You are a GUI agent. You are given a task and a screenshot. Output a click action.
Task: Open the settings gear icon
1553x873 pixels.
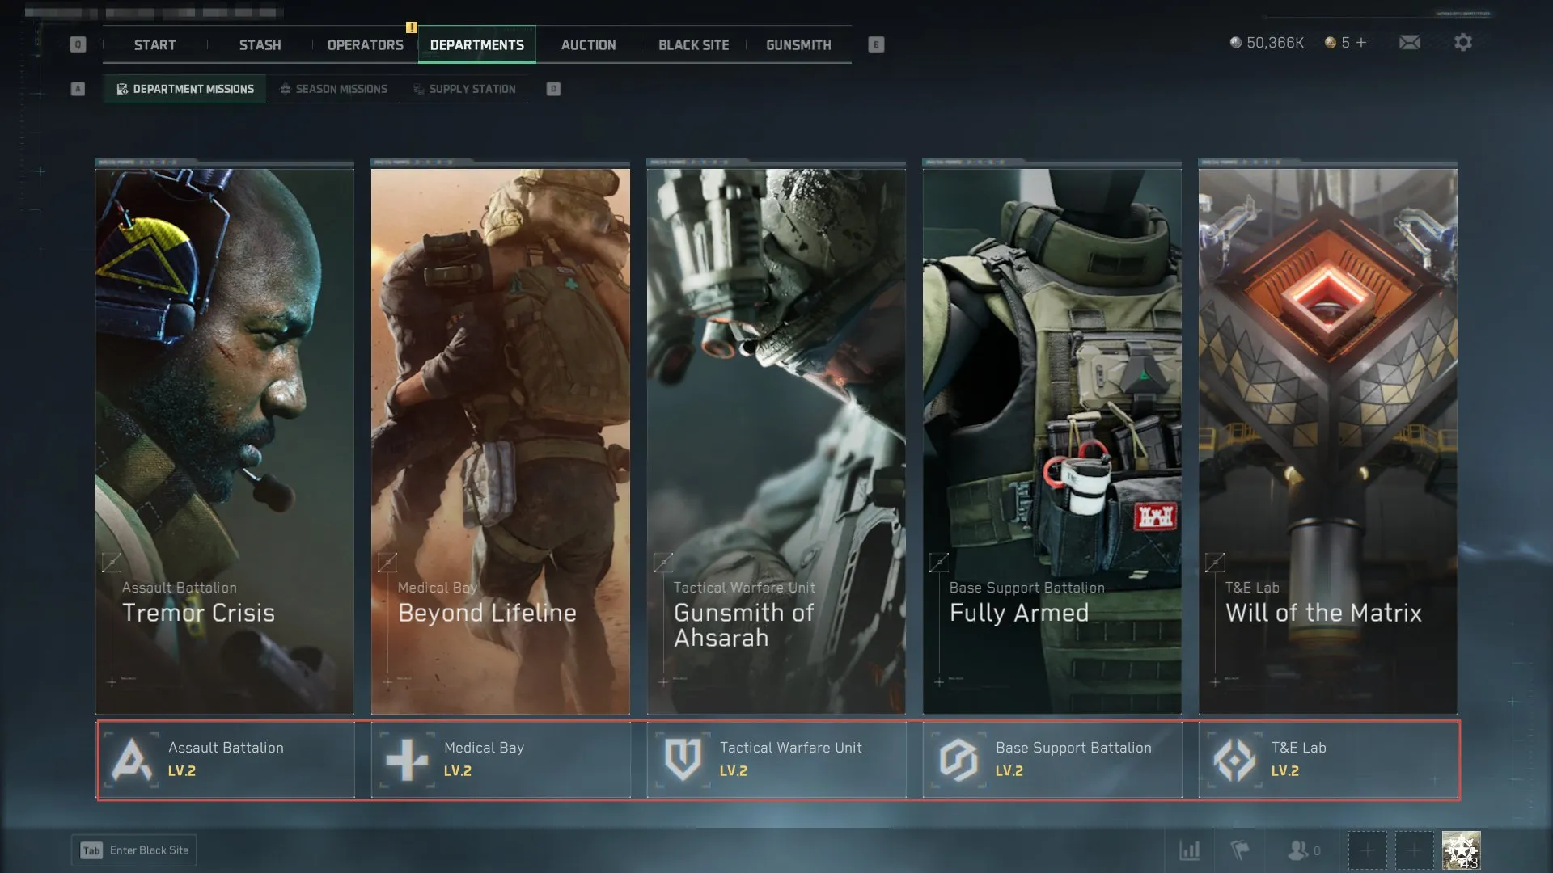click(x=1462, y=42)
